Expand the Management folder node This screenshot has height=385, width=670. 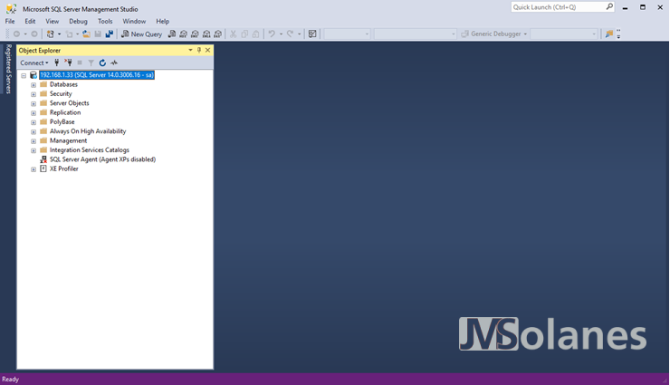[x=33, y=141]
